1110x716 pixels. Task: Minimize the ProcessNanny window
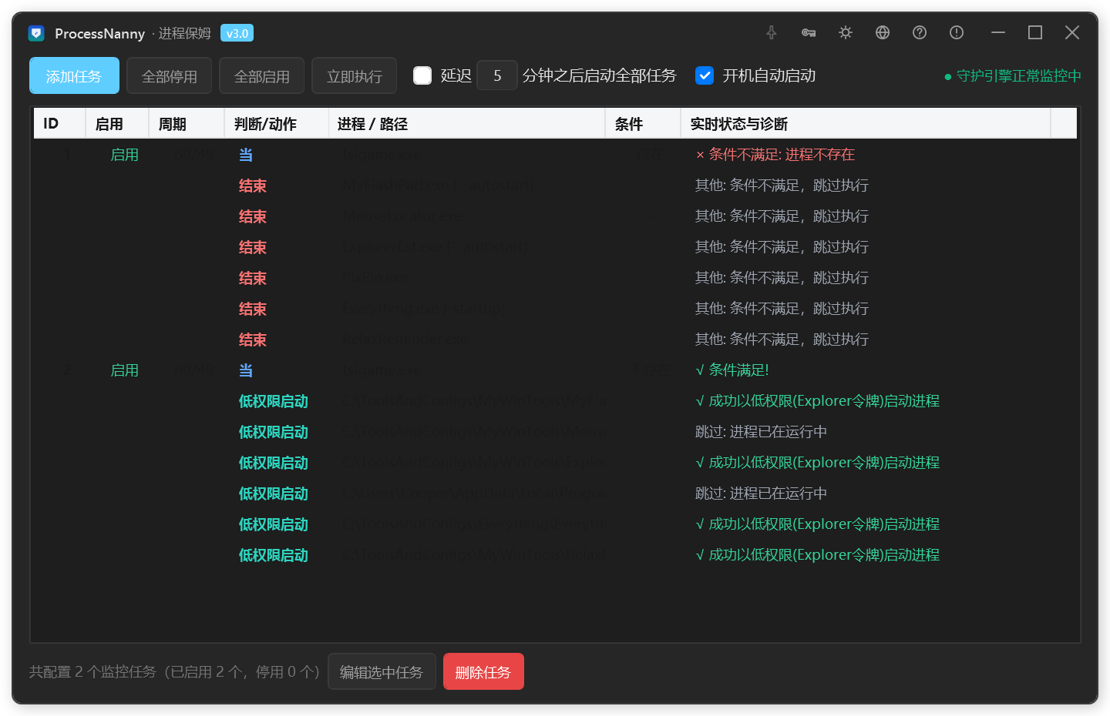point(998,32)
